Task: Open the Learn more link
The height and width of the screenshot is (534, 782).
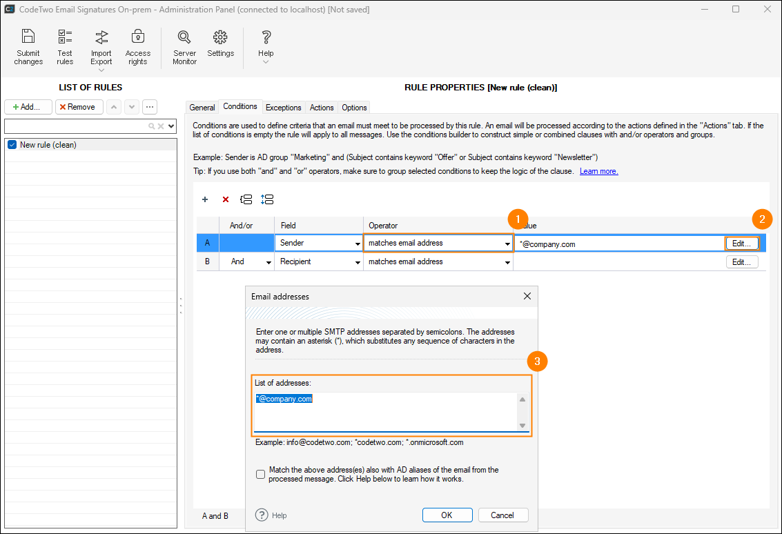Action: (x=598, y=171)
